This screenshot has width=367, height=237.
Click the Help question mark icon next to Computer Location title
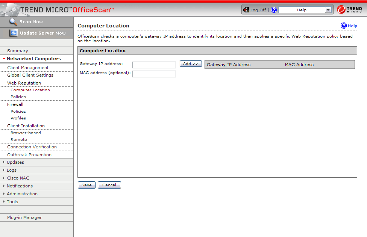click(x=343, y=26)
